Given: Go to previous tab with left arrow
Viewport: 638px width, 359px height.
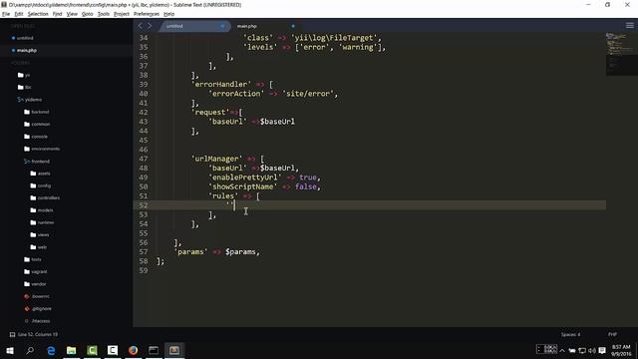Looking at the screenshot, I should tap(140, 26).
